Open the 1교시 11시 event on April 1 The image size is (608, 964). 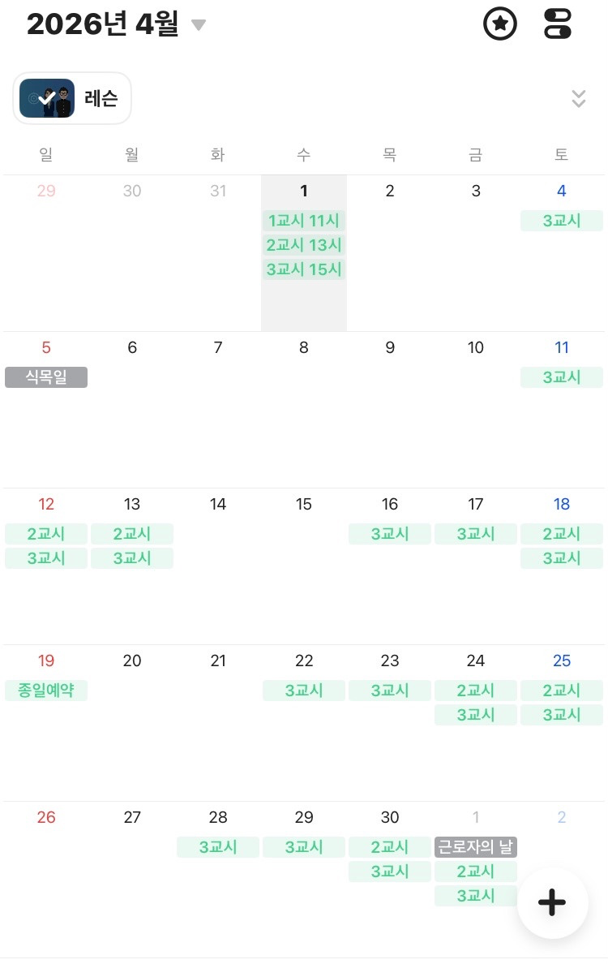click(x=304, y=221)
